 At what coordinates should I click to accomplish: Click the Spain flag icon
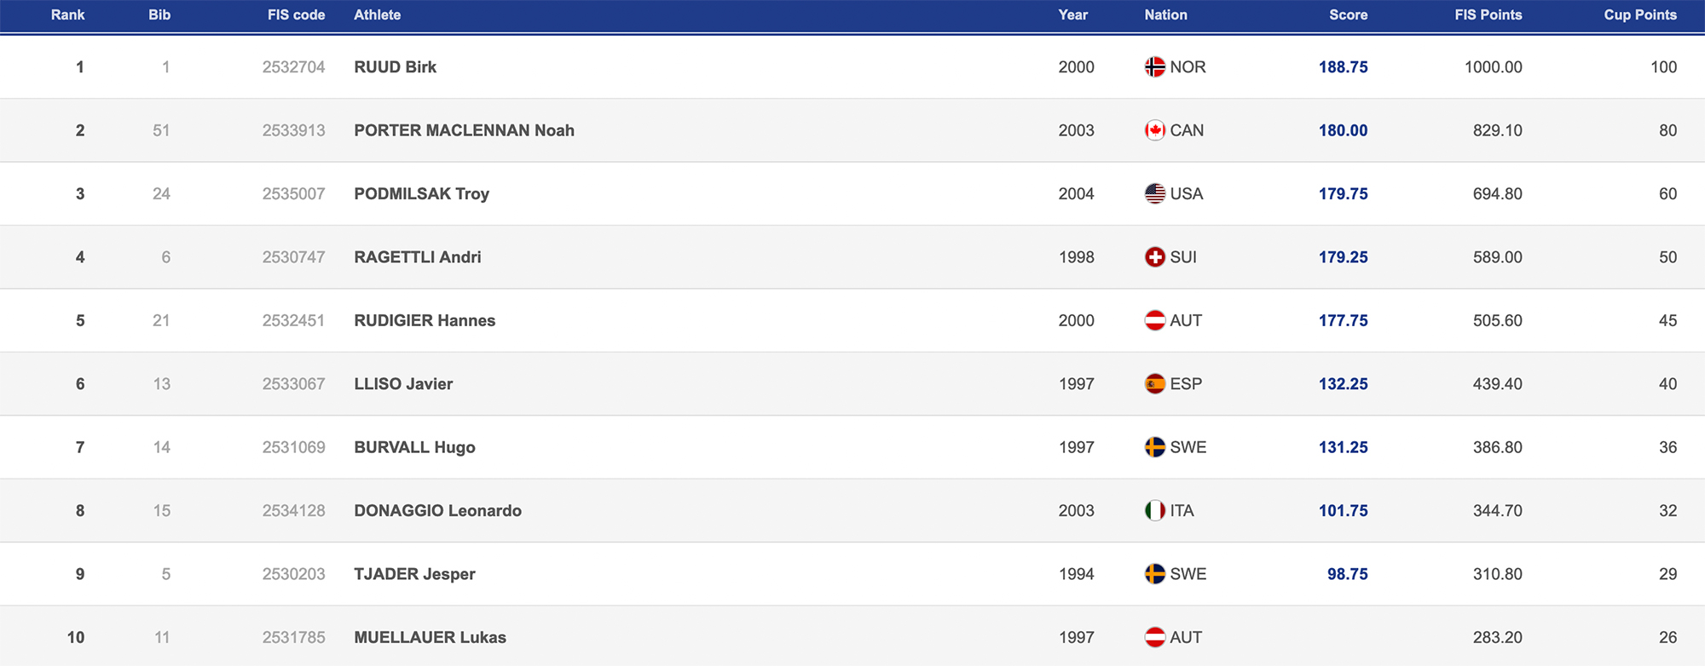point(1154,384)
